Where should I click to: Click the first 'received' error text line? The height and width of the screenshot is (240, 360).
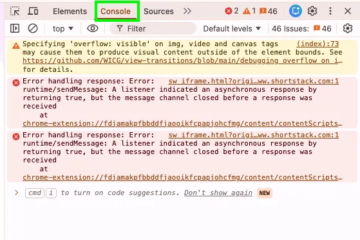[39, 106]
